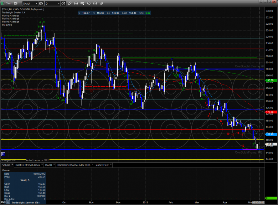This screenshot has height=205, width=278.
Task: Close the Volume study tab
Action: (12, 164)
